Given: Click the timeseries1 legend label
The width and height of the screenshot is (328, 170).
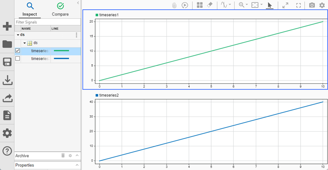Looking at the screenshot, I should click(x=109, y=15).
